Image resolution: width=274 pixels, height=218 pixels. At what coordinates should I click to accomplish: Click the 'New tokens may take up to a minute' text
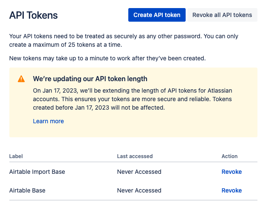point(107,58)
